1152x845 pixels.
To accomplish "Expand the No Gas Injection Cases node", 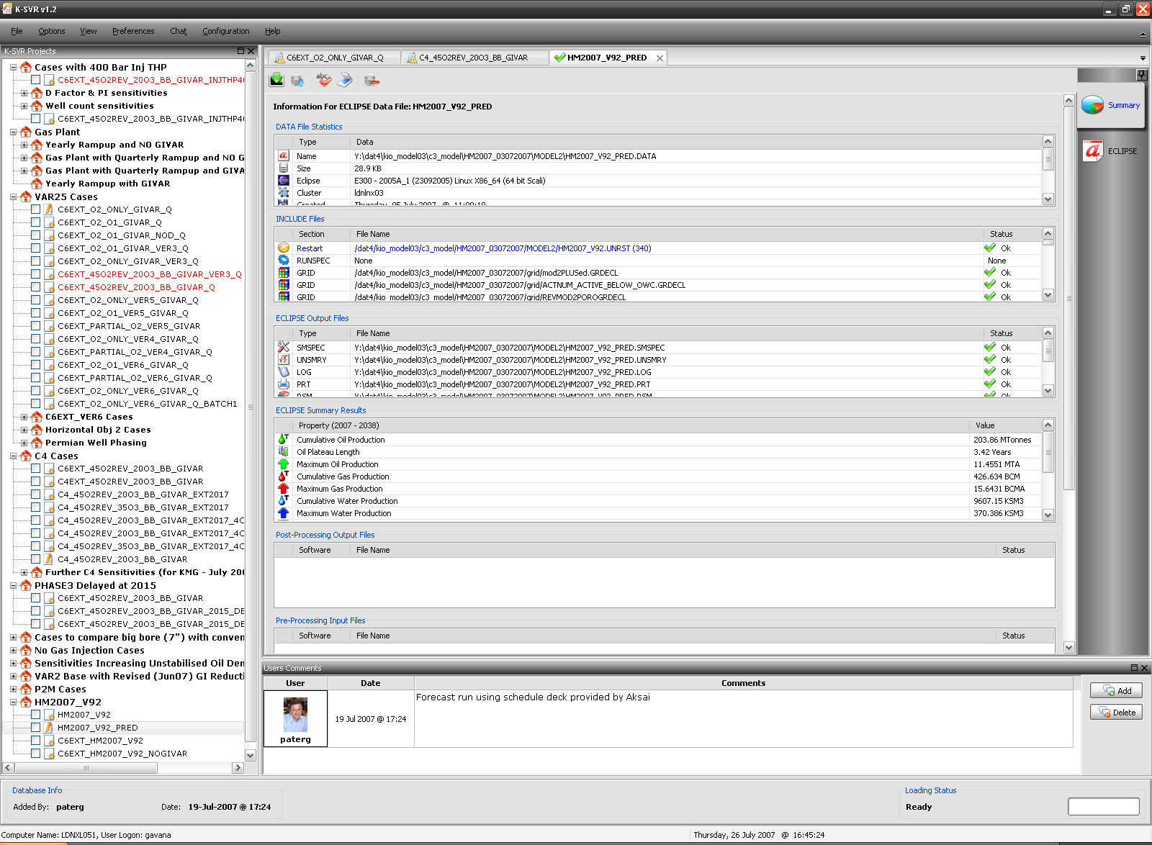I will tap(14, 650).
